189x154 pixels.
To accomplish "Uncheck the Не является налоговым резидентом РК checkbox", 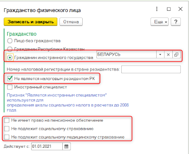I will point(10,78).
